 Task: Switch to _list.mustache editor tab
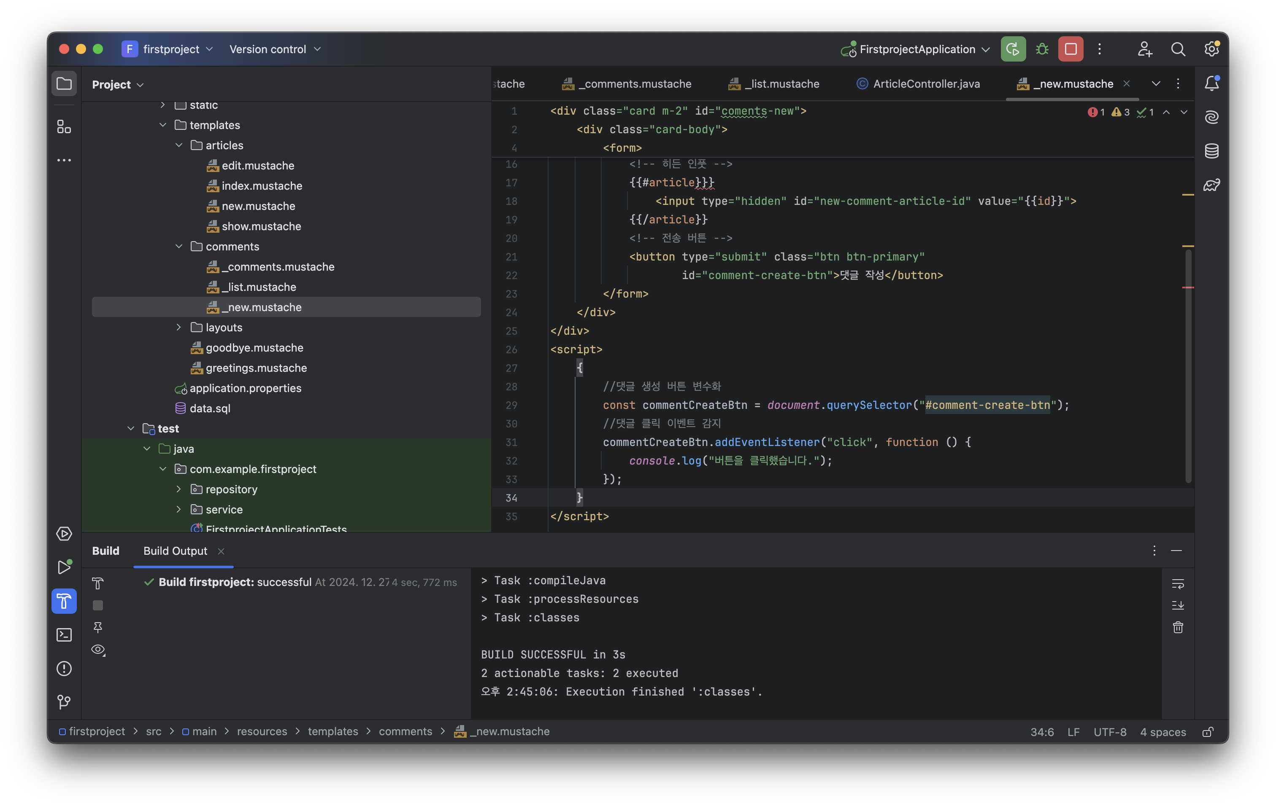coord(773,83)
